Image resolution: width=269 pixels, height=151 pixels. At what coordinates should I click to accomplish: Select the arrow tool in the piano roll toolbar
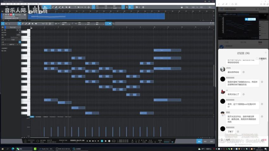[19, 24]
